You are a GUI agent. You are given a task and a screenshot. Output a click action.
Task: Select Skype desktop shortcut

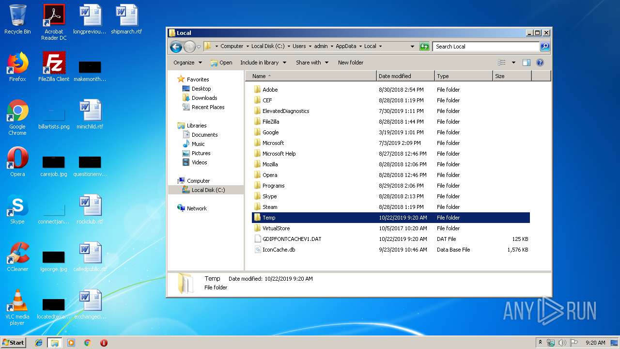[17, 209]
